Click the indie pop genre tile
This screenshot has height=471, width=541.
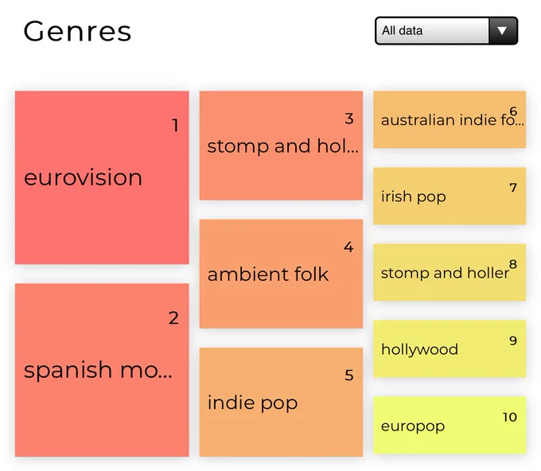pos(281,402)
